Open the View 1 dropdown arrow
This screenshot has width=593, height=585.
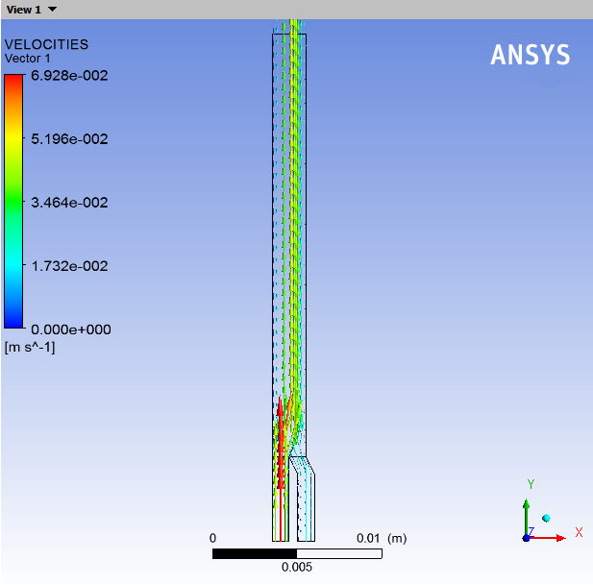pos(53,9)
